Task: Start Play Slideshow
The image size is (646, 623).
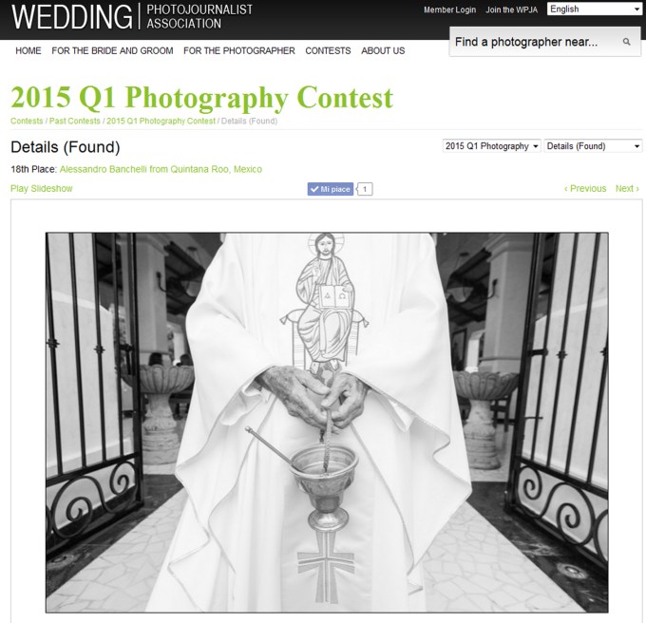Action: pyautogui.click(x=41, y=189)
